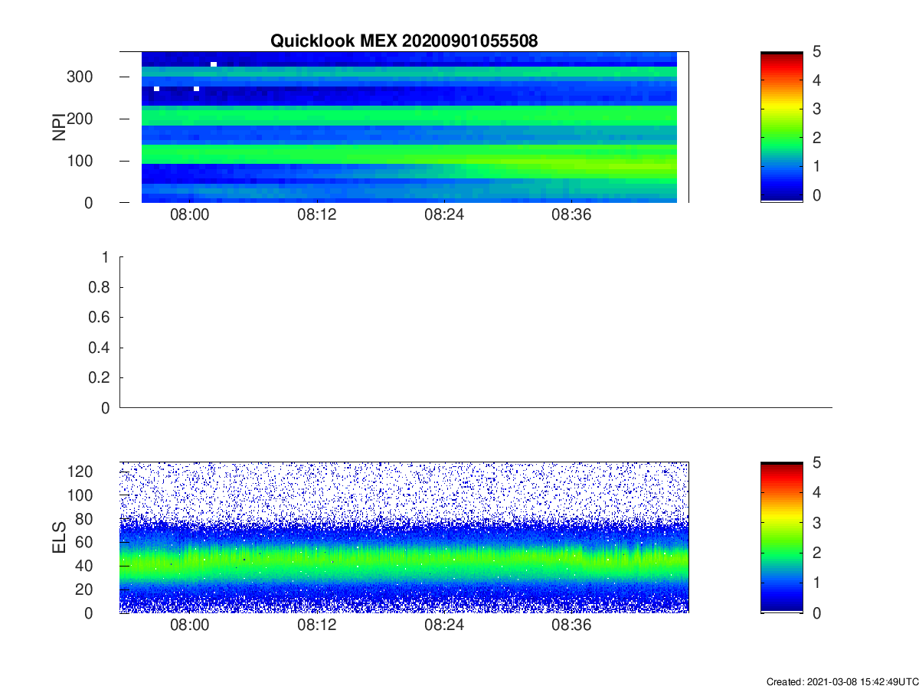
Task: Click the "2" label on the ELS colorbar
Action: [816, 552]
